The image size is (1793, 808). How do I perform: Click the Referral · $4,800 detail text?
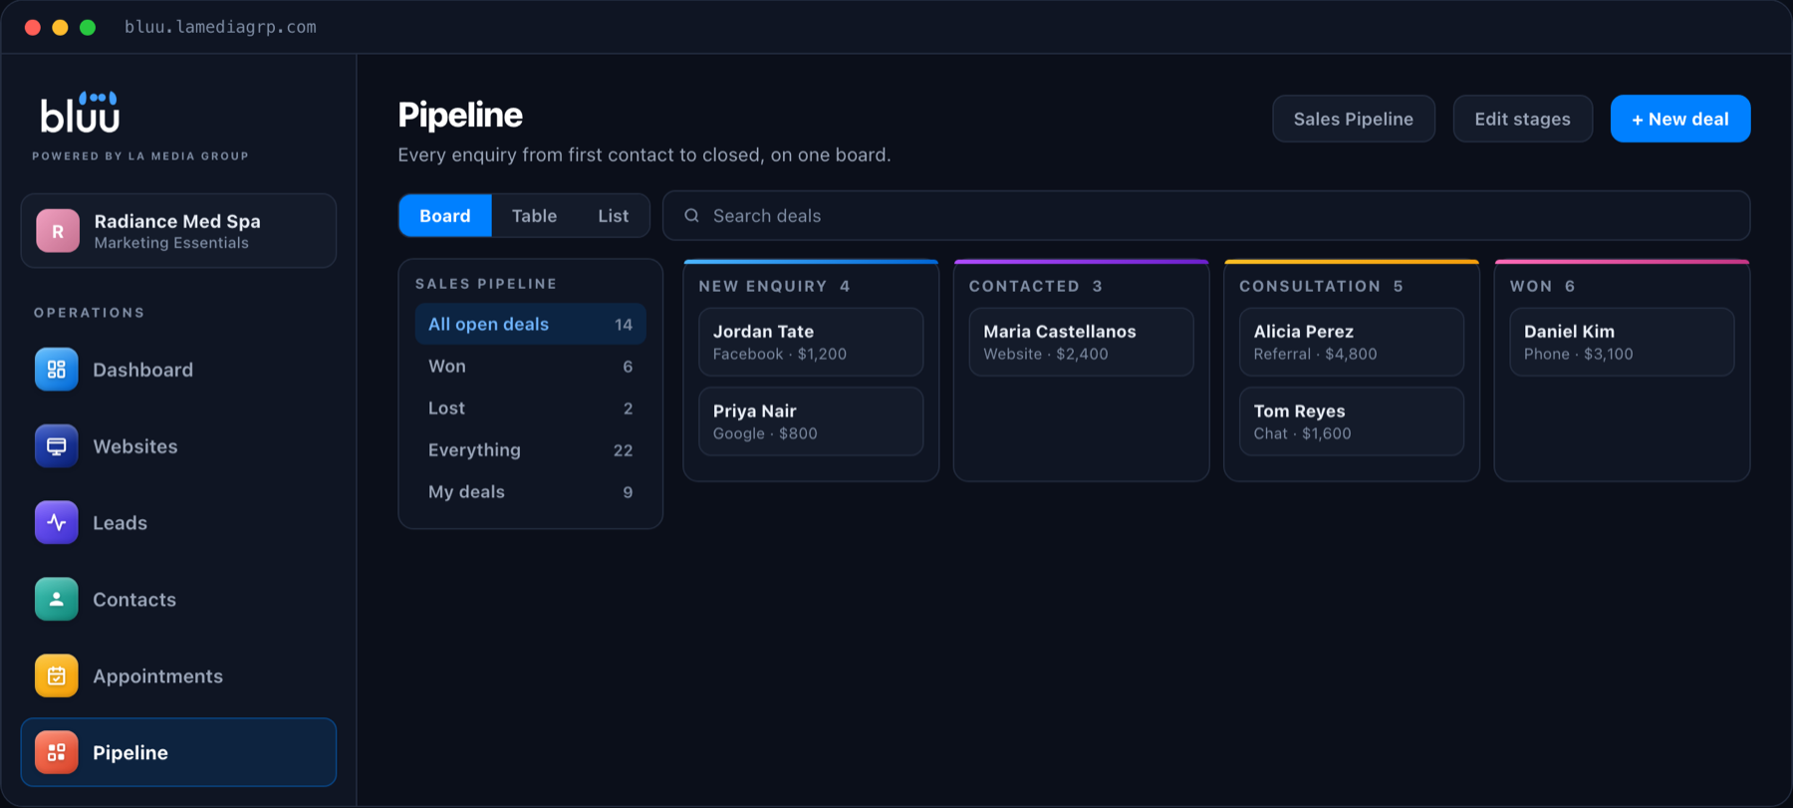(x=1315, y=354)
